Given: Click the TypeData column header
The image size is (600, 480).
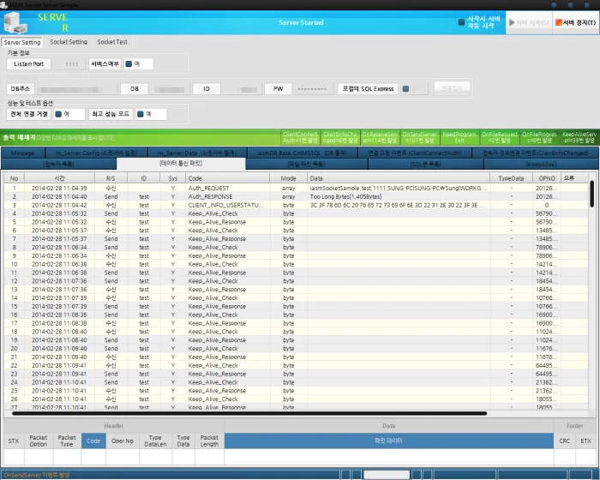Looking at the screenshot, I should 511,178.
